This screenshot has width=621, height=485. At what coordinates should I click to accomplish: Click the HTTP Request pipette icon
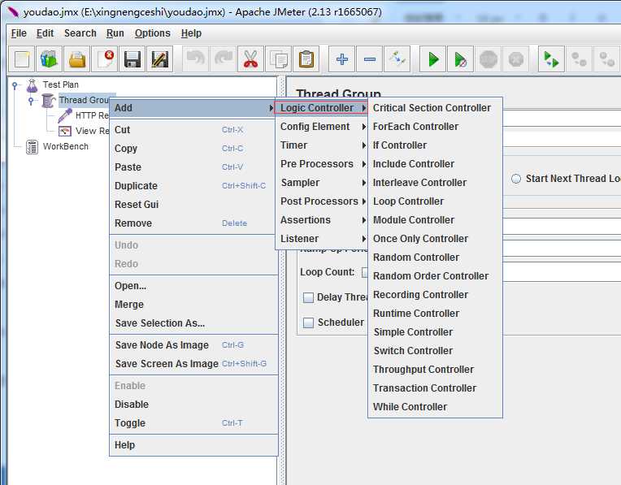coord(64,115)
